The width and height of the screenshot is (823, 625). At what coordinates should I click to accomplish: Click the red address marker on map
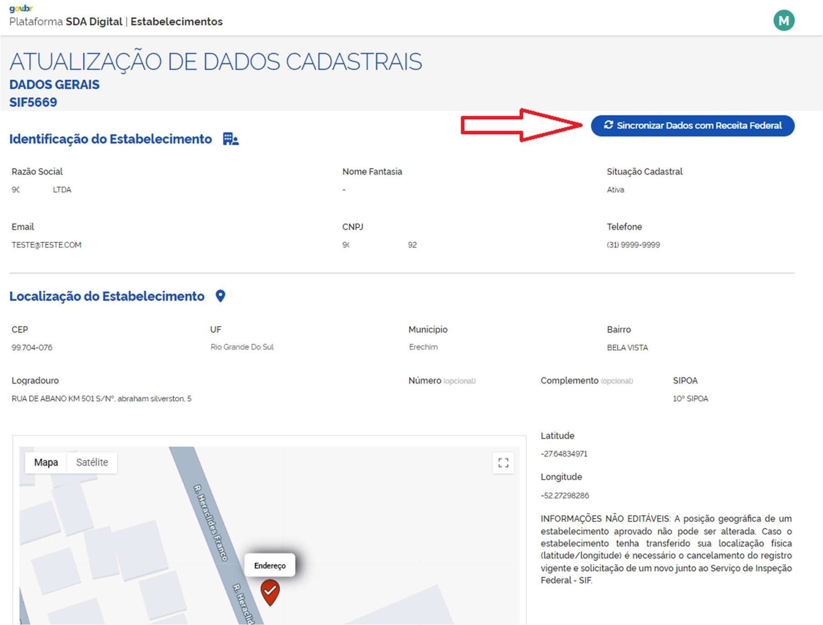pos(270,592)
